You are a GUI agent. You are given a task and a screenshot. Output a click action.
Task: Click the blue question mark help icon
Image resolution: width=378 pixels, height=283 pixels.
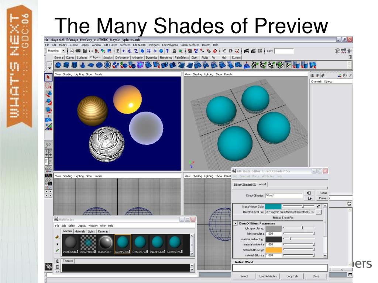point(167,51)
